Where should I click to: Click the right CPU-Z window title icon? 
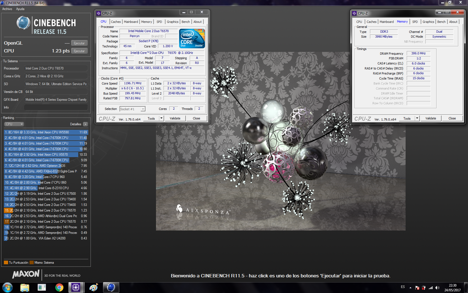click(354, 13)
